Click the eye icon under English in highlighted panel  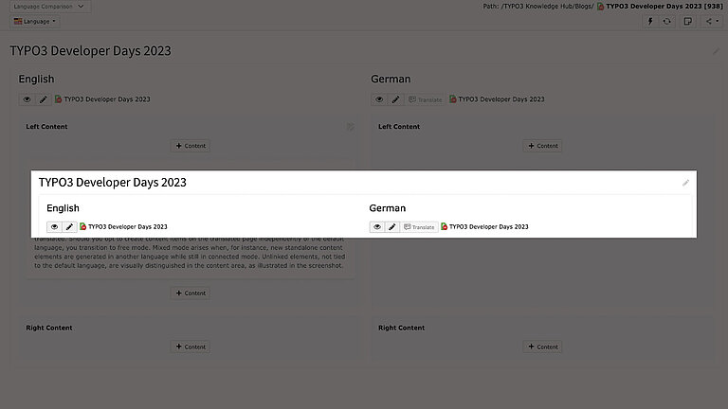54,227
